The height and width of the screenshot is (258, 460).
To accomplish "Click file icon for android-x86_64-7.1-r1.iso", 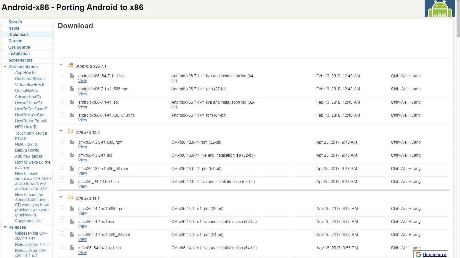I will click(x=72, y=76).
